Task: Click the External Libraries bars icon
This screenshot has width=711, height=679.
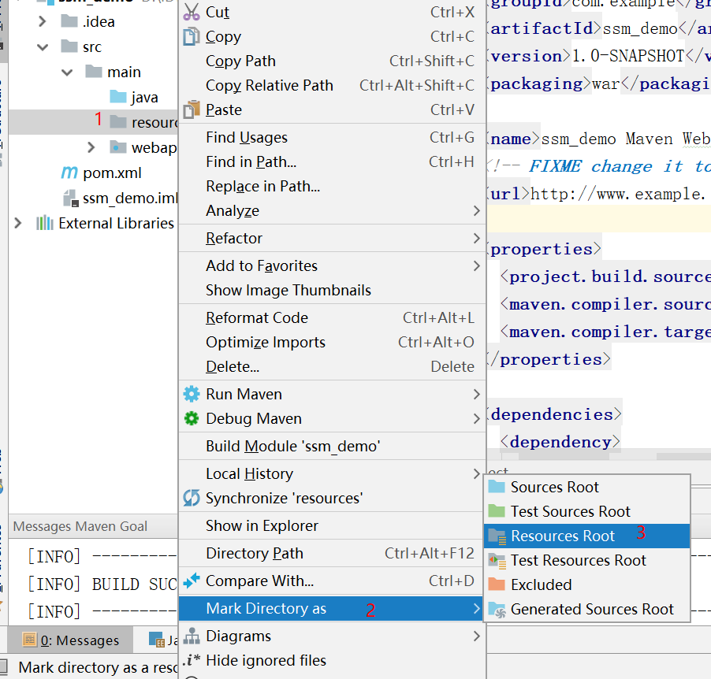Action: (45, 223)
